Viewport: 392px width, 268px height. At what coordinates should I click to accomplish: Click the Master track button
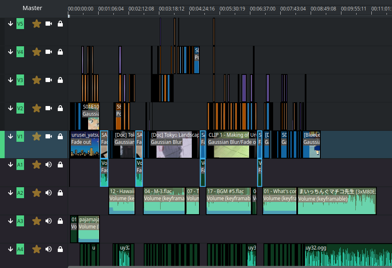pos(32,8)
